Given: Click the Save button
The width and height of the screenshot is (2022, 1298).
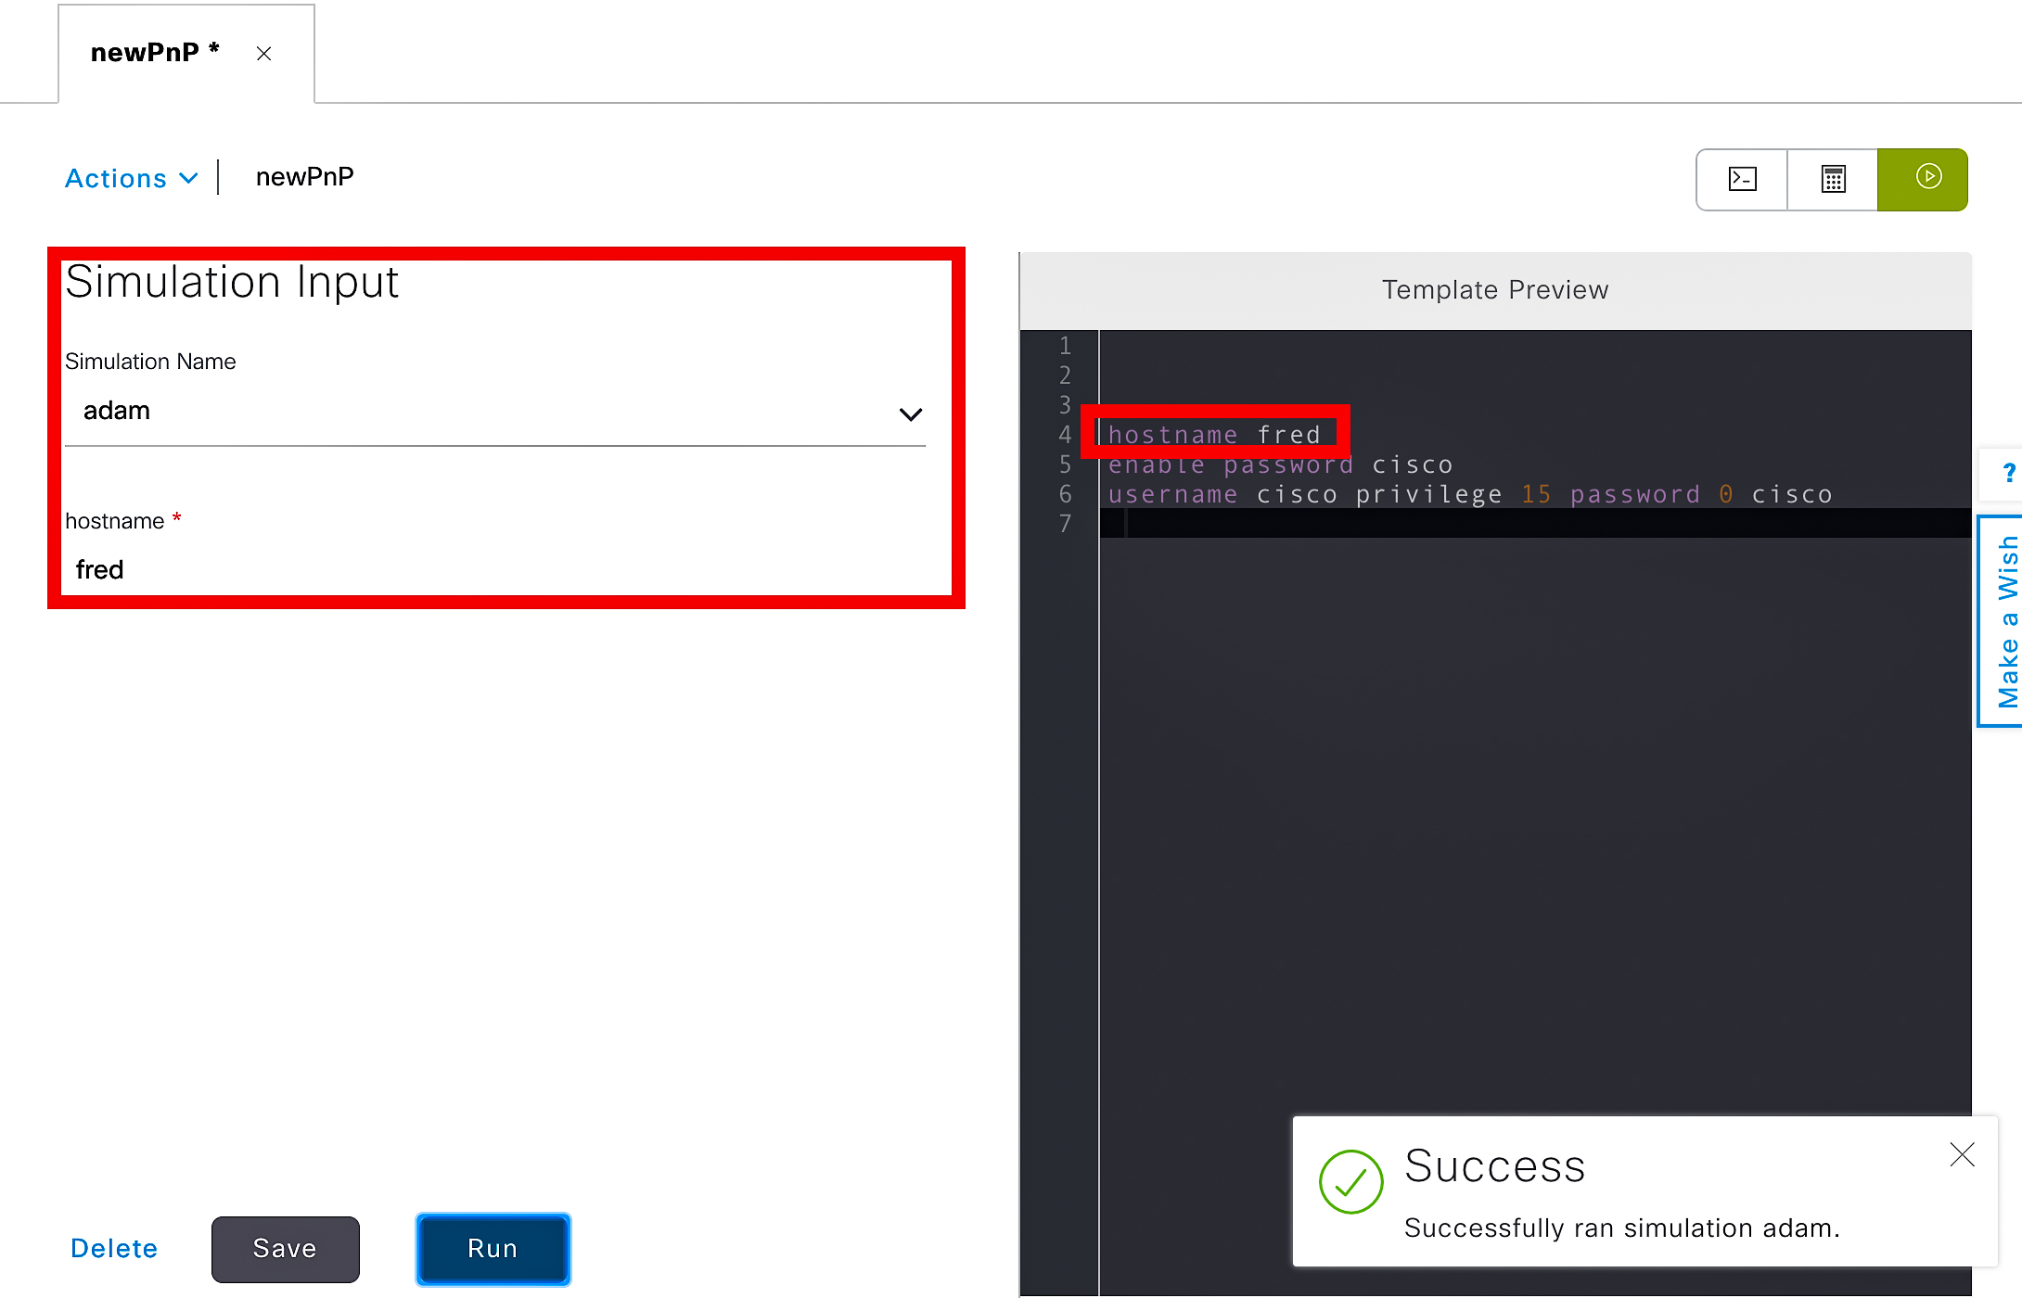Looking at the screenshot, I should [285, 1249].
